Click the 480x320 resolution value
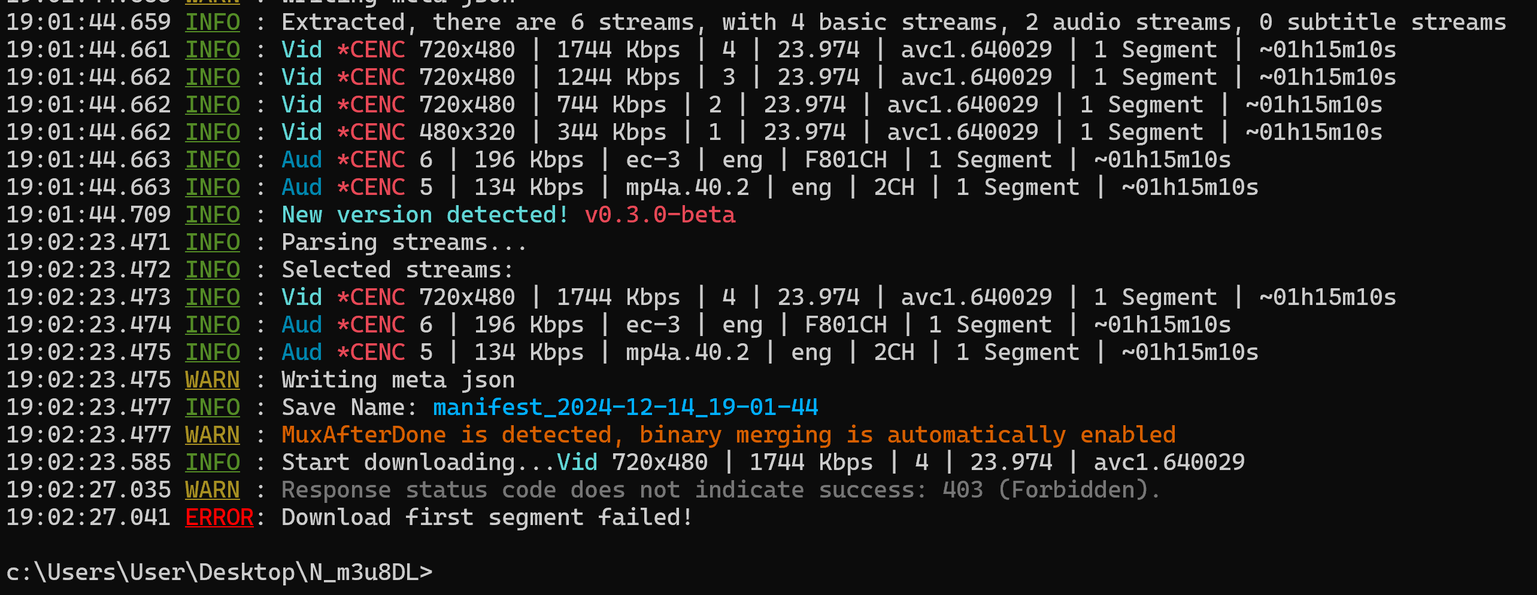Screen dimensions: 1537x595 467,132
